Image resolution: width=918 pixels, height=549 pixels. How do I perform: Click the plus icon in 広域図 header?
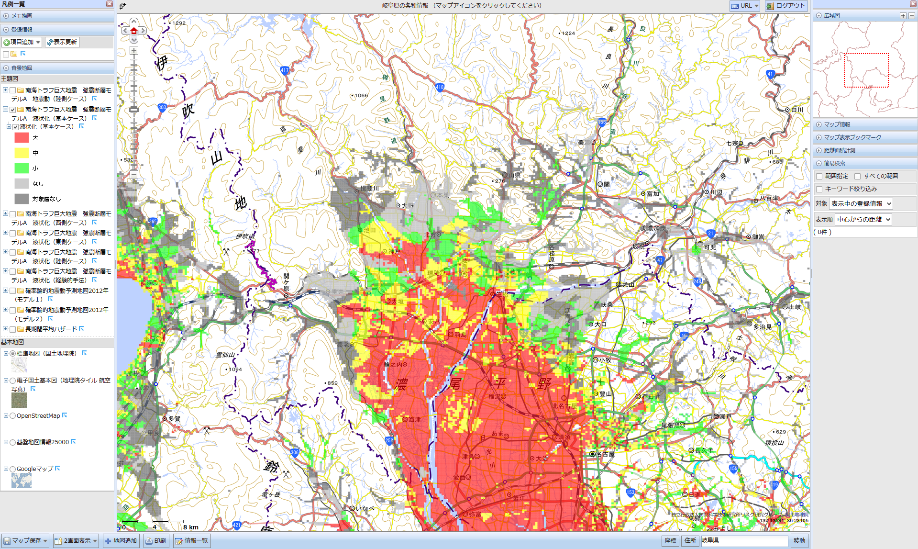[x=903, y=16]
